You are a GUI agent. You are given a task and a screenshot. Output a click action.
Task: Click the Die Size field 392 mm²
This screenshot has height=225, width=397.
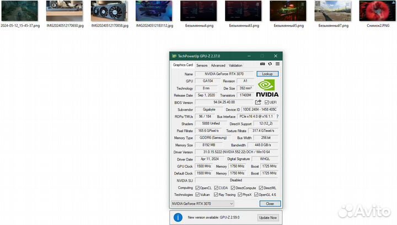pos(245,88)
